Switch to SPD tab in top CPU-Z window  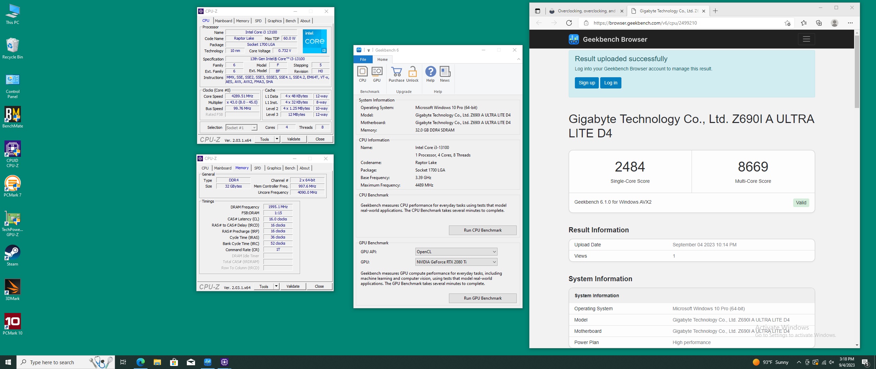pos(258,21)
